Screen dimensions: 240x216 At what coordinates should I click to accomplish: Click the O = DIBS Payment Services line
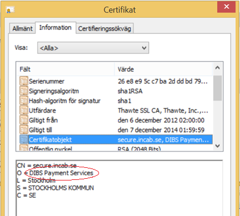55,173
